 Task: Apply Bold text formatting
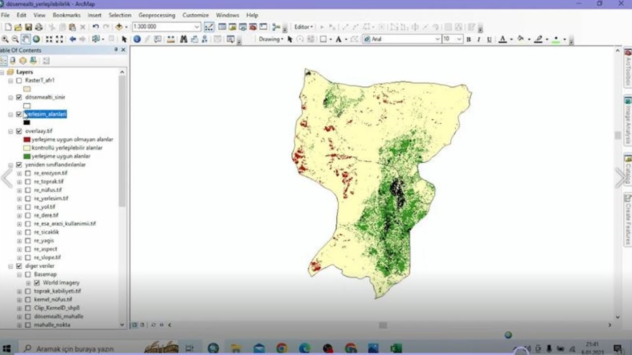tap(469, 39)
